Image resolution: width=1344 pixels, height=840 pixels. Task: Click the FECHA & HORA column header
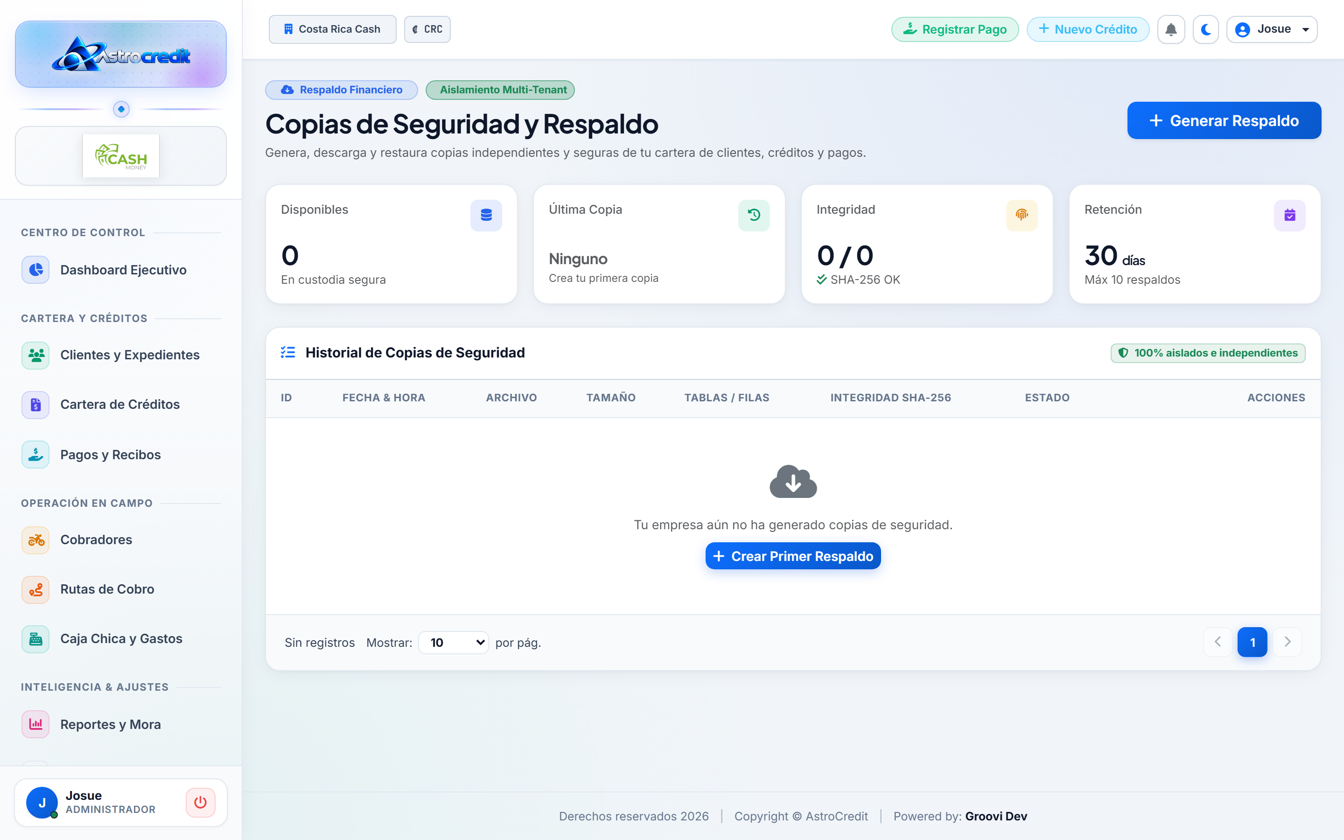click(383, 398)
